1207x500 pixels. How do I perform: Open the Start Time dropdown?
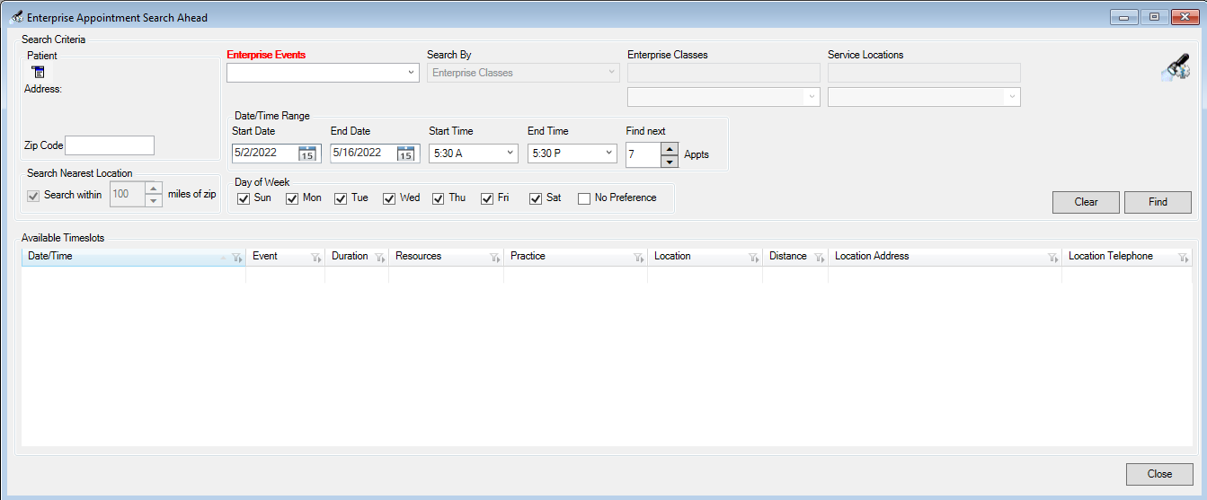coord(510,154)
